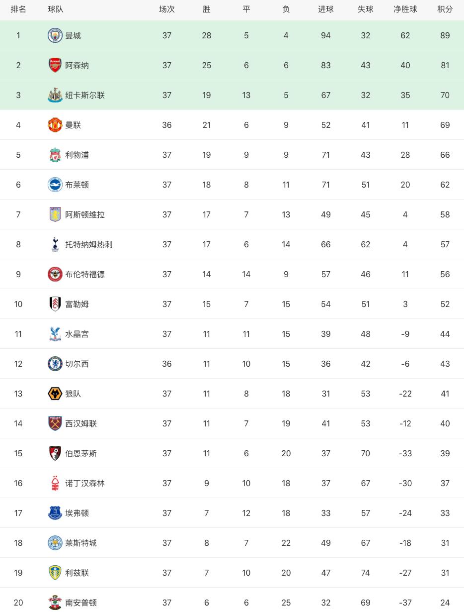464x612 pixels.
Task: Click the 排名 column header
Action: coord(18,9)
